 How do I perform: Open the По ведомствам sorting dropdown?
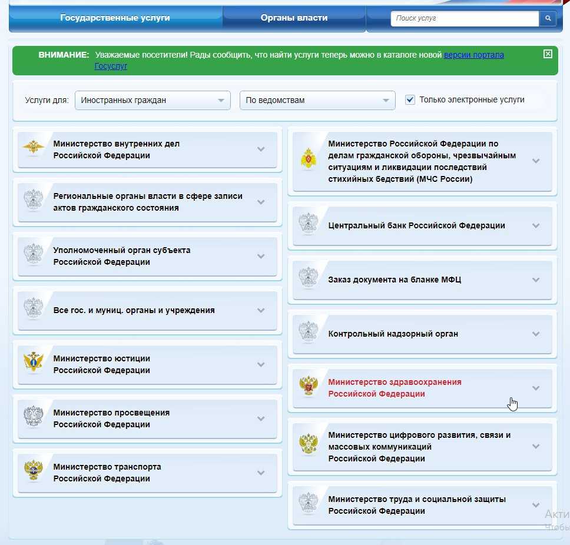click(317, 100)
